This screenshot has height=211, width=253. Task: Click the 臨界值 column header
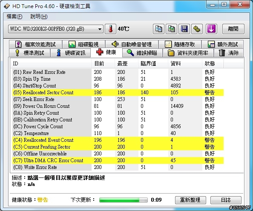coord(153,64)
